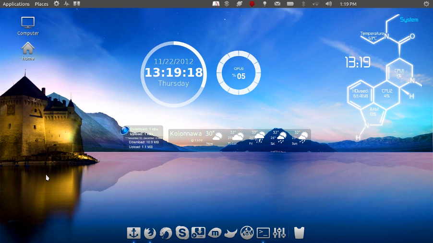Click the oval 'm' dock icon
Image resolution: width=433 pixels, height=243 pixels.
click(215, 233)
